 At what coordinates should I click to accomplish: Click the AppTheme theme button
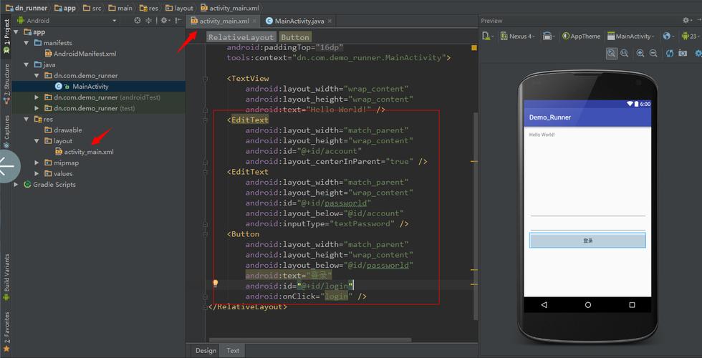(x=581, y=37)
